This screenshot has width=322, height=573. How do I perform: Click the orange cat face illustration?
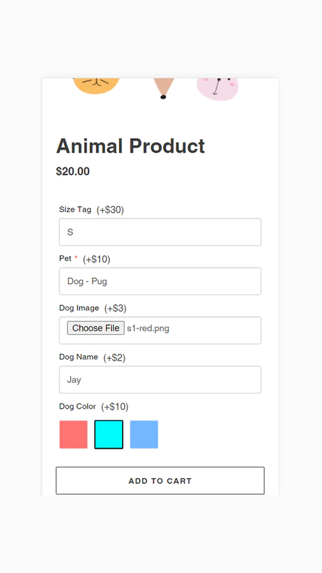click(x=96, y=86)
